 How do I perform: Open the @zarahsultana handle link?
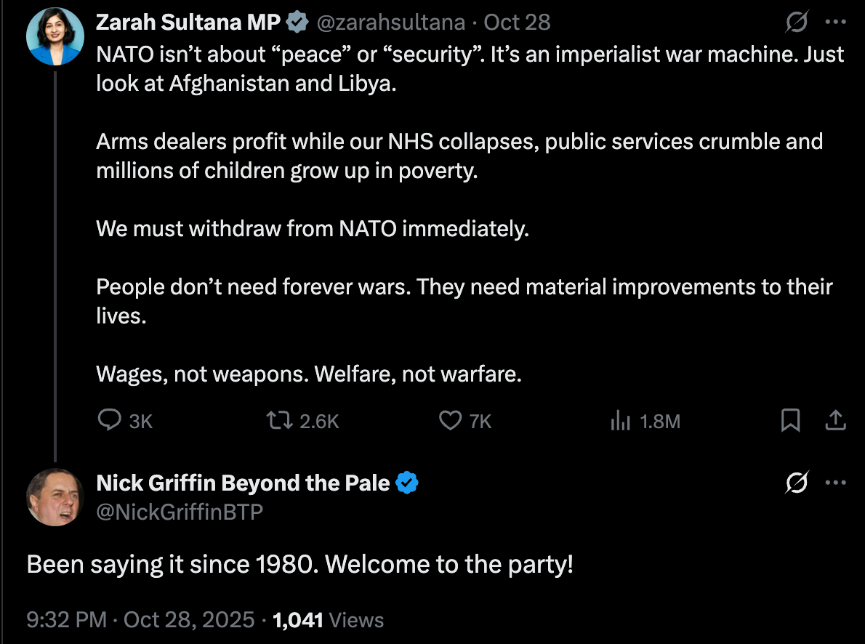pyautogui.click(x=390, y=23)
